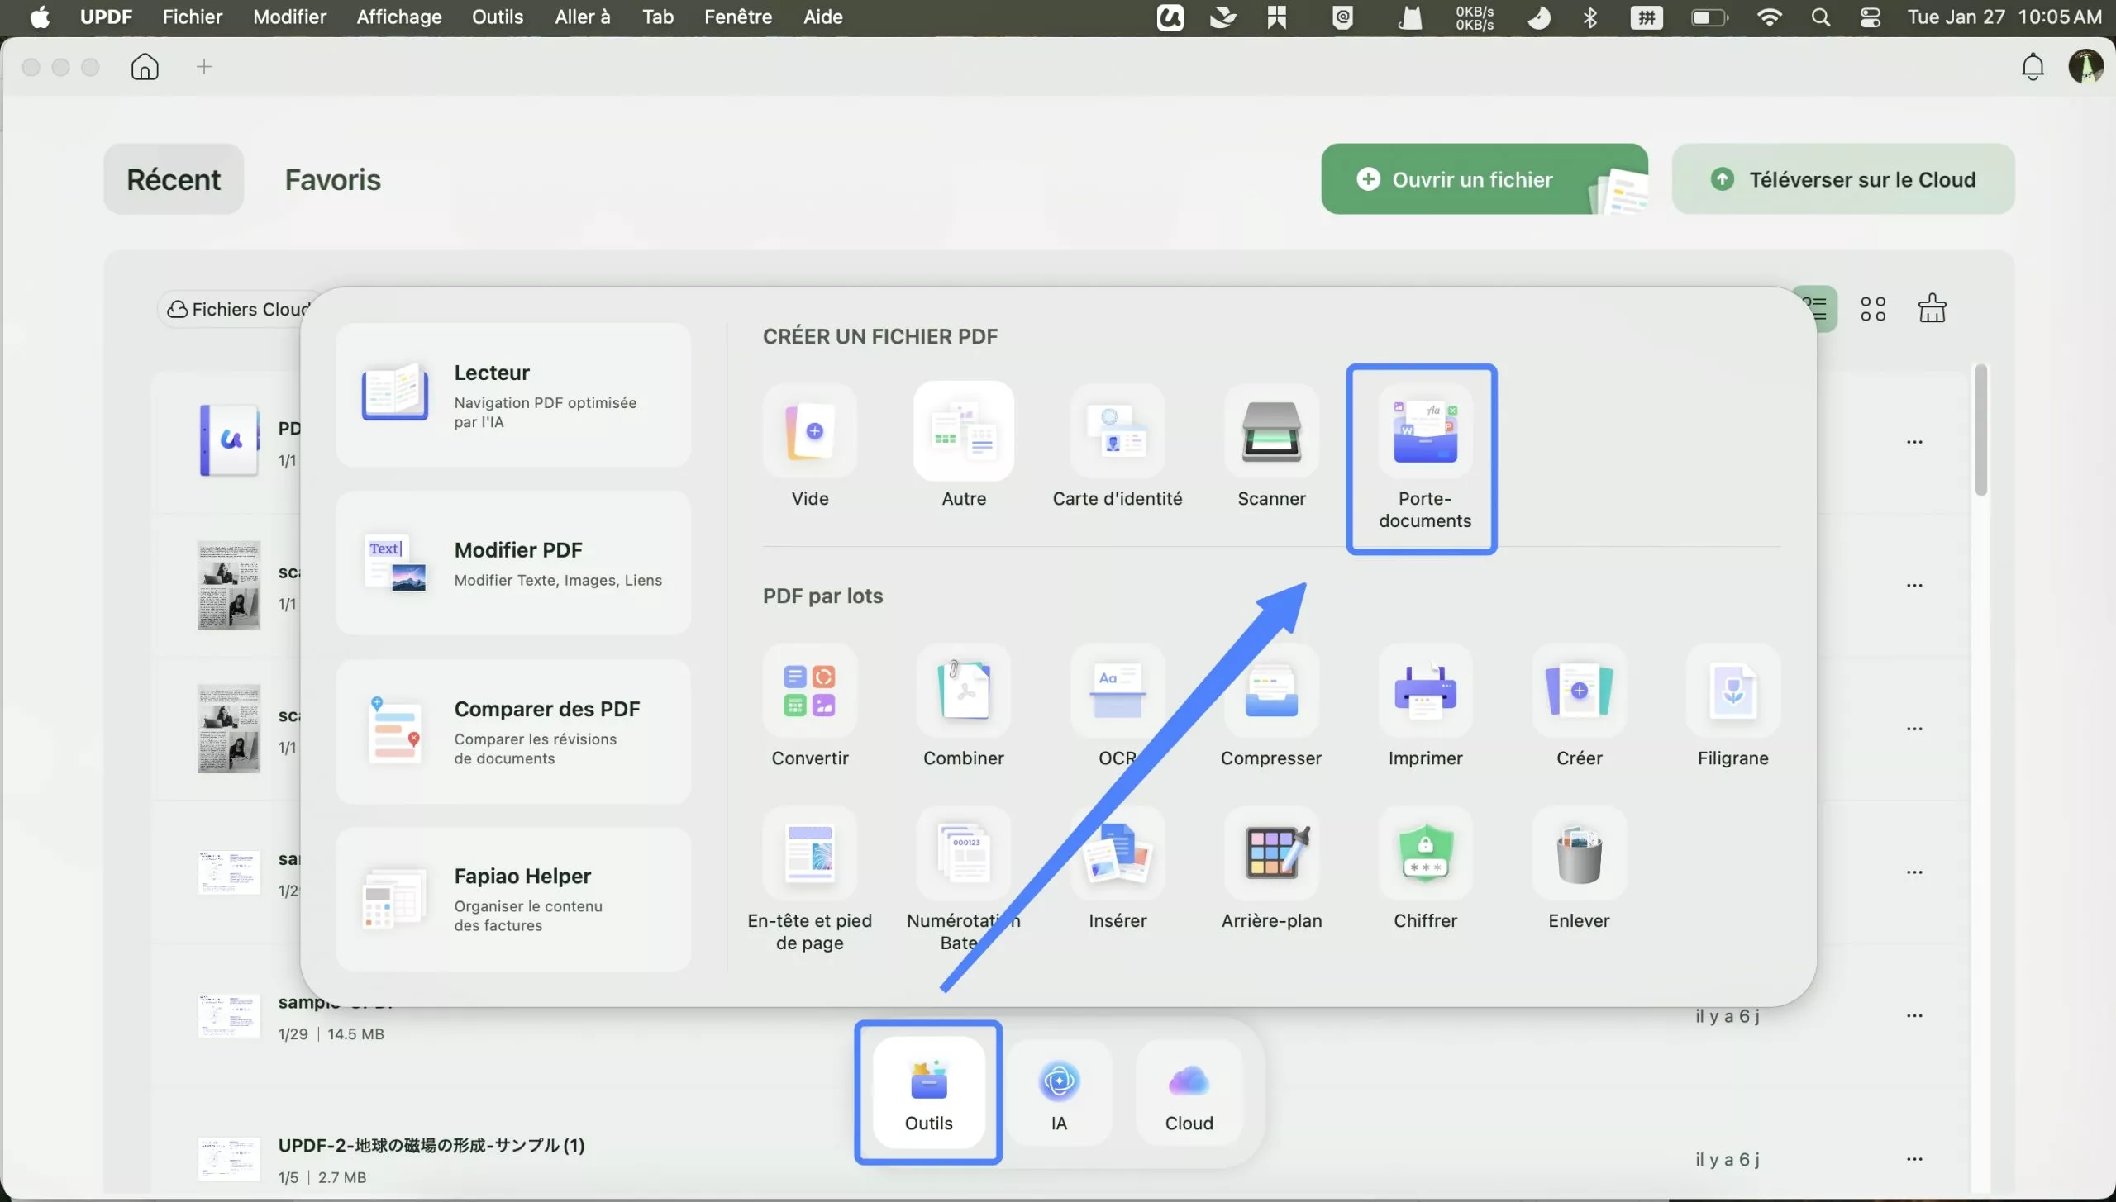Select the Scanner option under Créer un fichier PDF
This screenshot has height=1202, width=2116.
coord(1271,446)
